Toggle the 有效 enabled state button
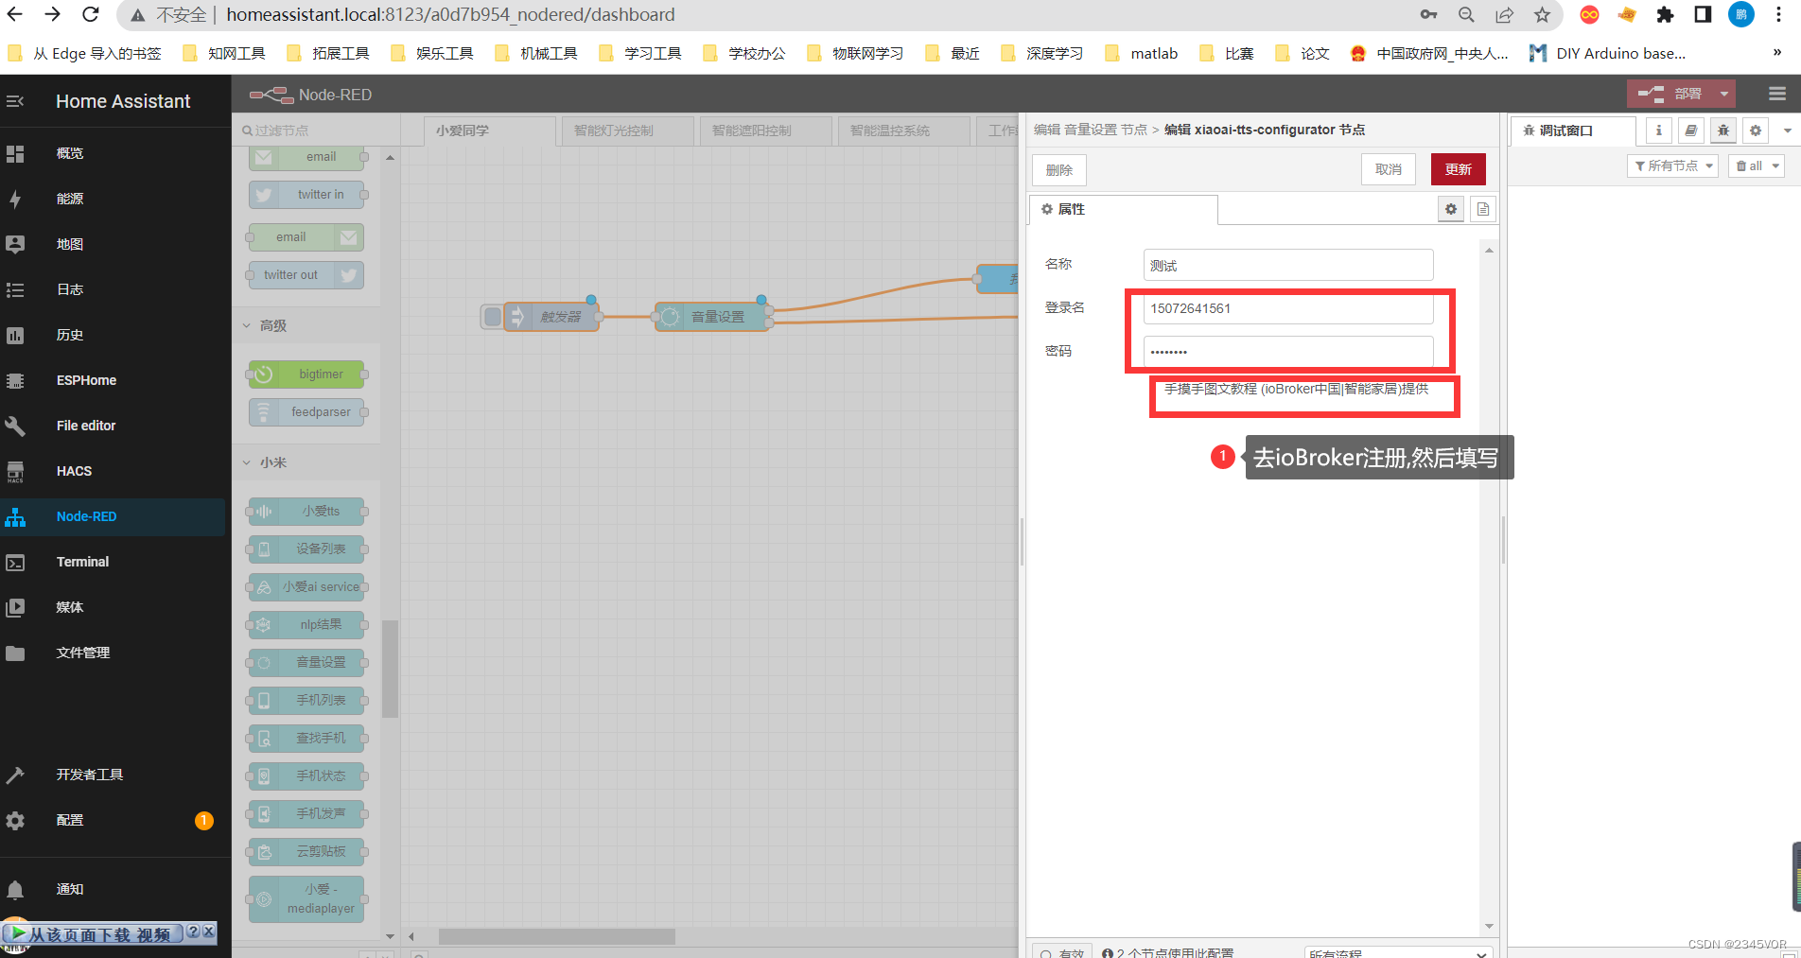 1062,951
